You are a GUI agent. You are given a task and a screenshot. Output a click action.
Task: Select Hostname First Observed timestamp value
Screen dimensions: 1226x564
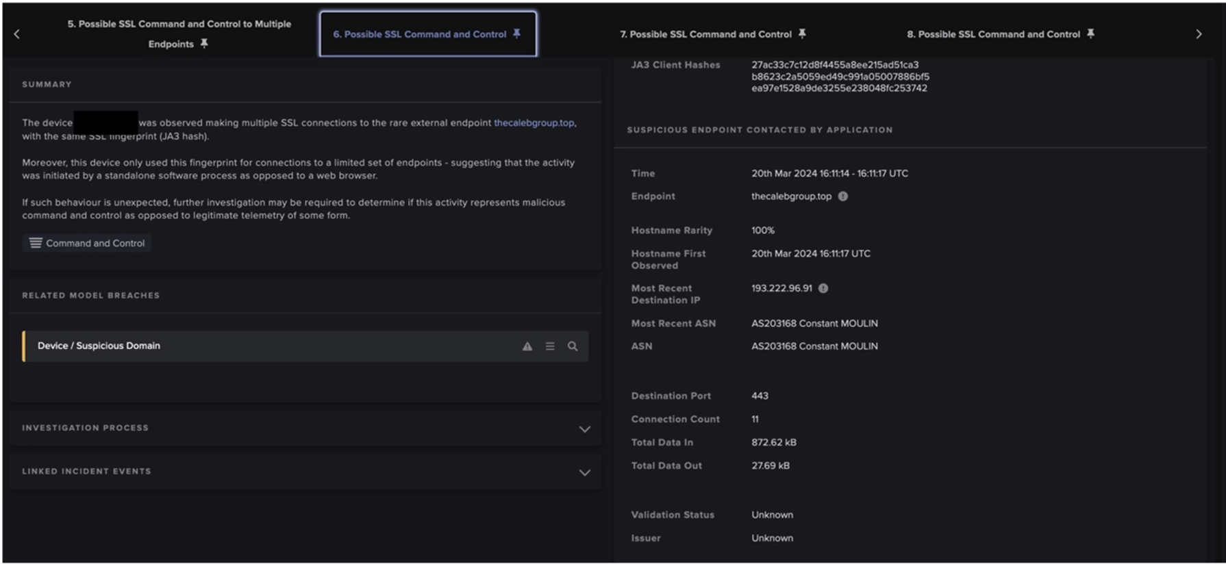click(811, 253)
